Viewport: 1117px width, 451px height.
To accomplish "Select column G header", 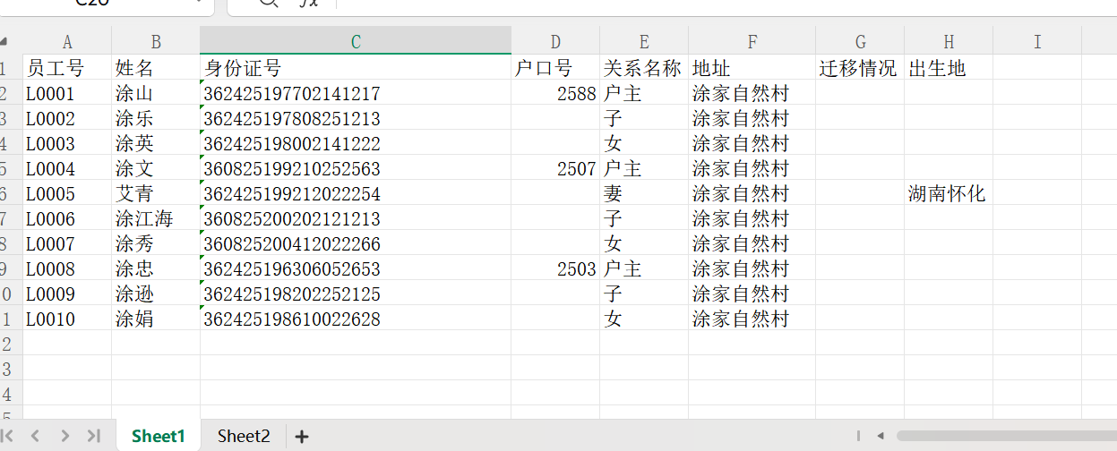I will 860,41.
